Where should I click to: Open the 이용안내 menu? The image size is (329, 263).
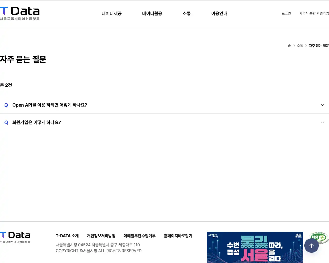(219, 14)
